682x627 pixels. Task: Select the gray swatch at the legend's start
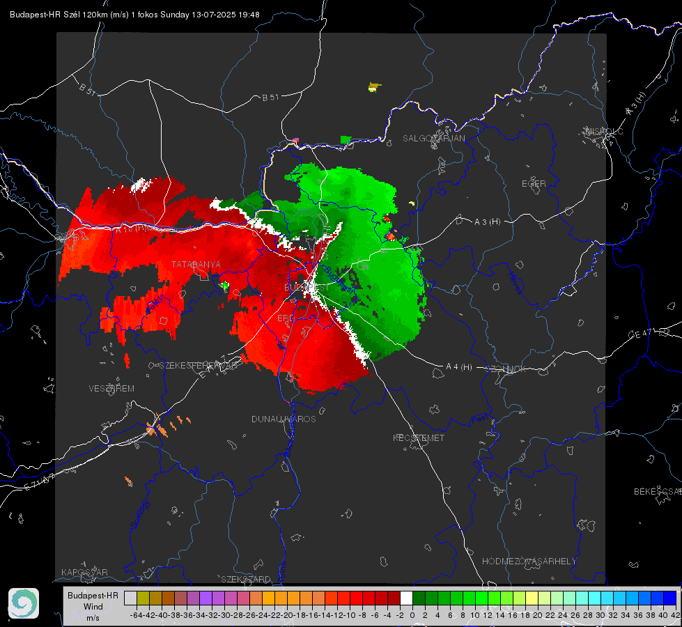(x=130, y=598)
